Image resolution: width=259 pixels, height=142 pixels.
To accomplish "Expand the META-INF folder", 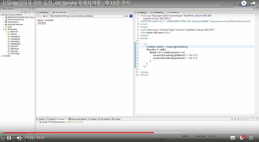I will pyautogui.click(x=6, y=32).
